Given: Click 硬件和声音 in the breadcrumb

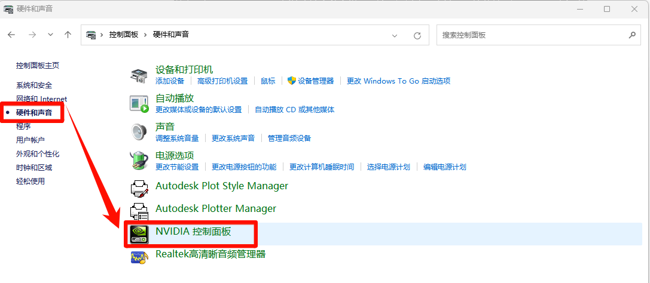Looking at the screenshot, I should 171,35.
